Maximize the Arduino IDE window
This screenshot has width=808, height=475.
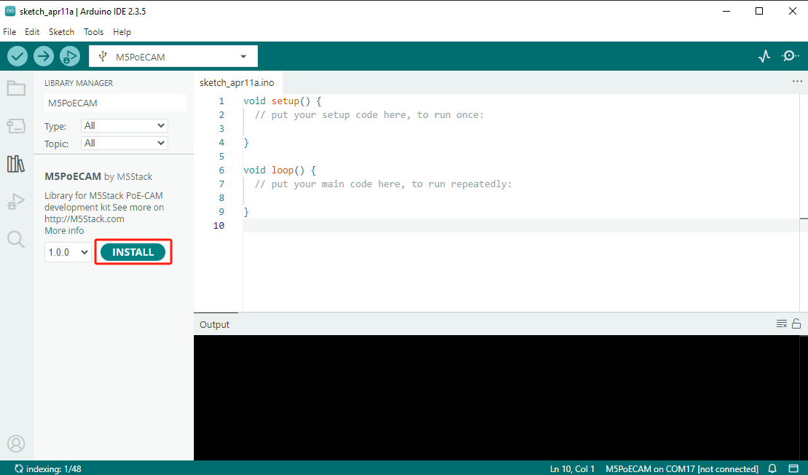759,11
